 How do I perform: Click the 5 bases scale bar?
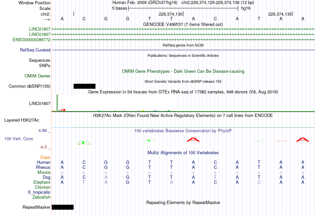(x=183, y=8)
